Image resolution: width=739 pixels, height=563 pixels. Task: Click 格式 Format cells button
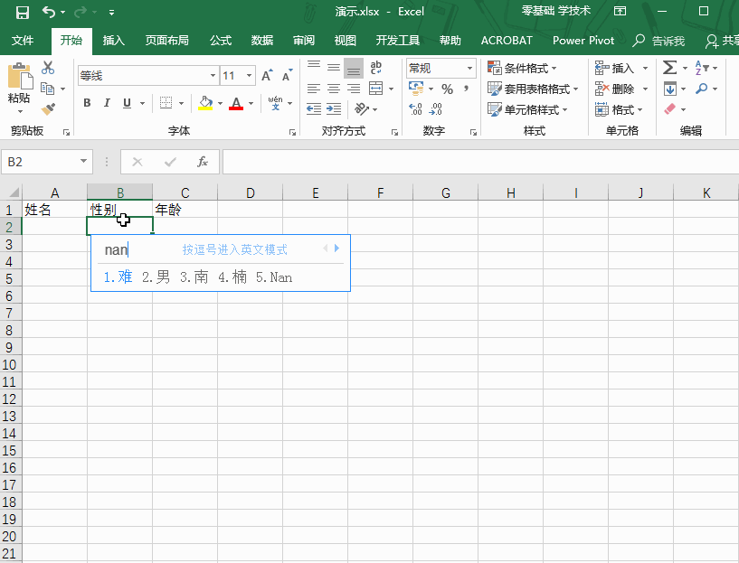pos(619,109)
